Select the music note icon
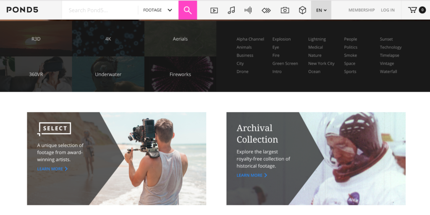430x215 pixels. tap(231, 10)
